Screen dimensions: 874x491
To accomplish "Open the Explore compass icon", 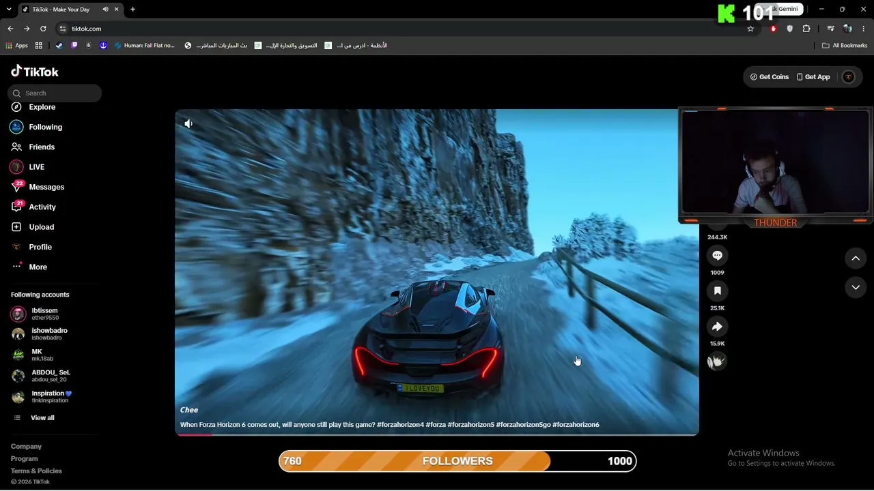I will tap(16, 107).
